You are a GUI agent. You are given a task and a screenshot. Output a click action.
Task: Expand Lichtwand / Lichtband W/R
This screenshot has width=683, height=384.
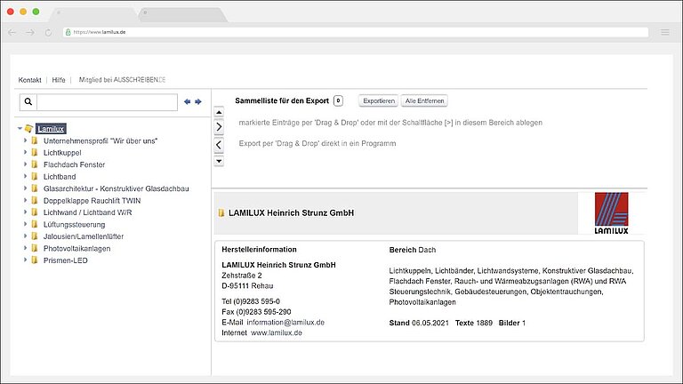(x=25, y=212)
